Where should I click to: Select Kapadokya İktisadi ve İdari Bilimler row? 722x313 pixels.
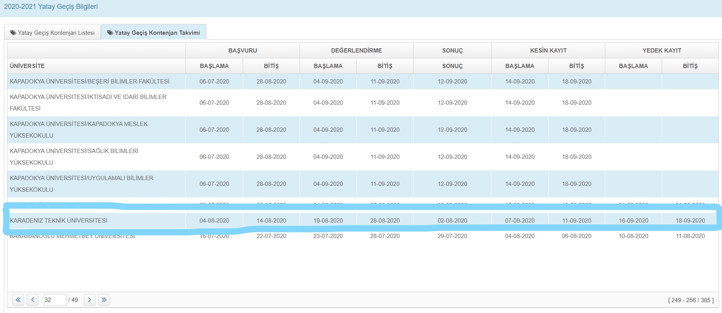[363, 103]
